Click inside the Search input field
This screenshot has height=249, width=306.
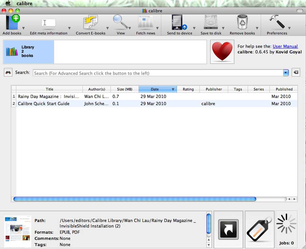pyautogui.click(x=158, y=73)
